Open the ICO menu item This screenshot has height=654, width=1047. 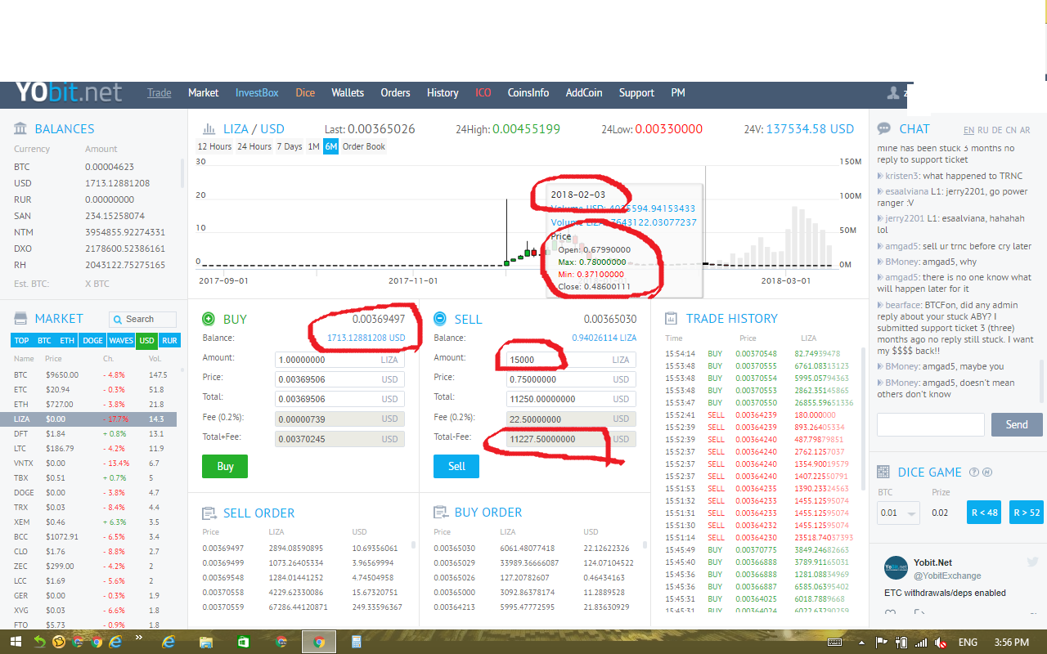(483, 93)
